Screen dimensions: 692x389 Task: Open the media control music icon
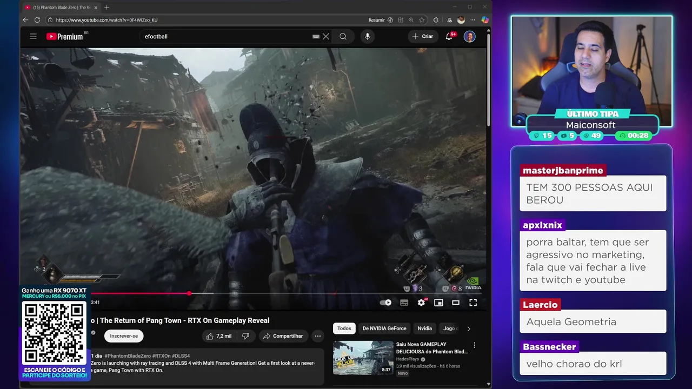point(450,20)
